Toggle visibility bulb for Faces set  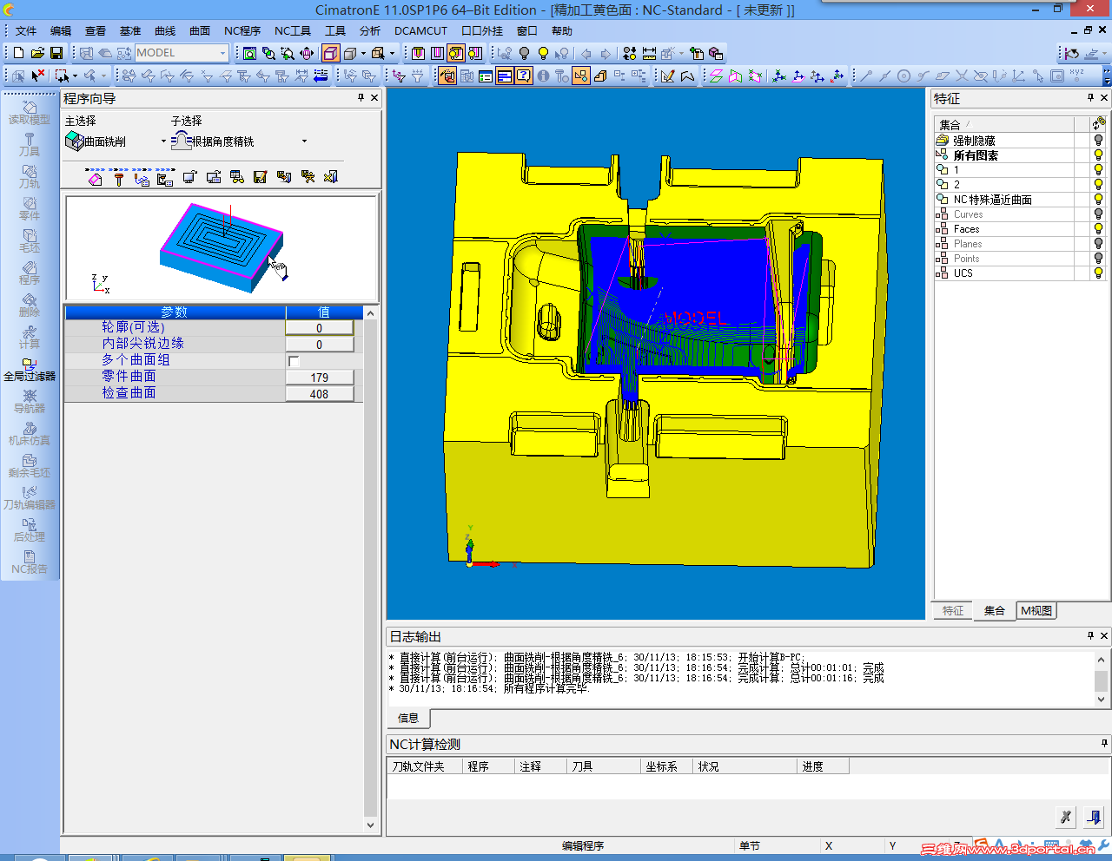[x=1098, y=229]
